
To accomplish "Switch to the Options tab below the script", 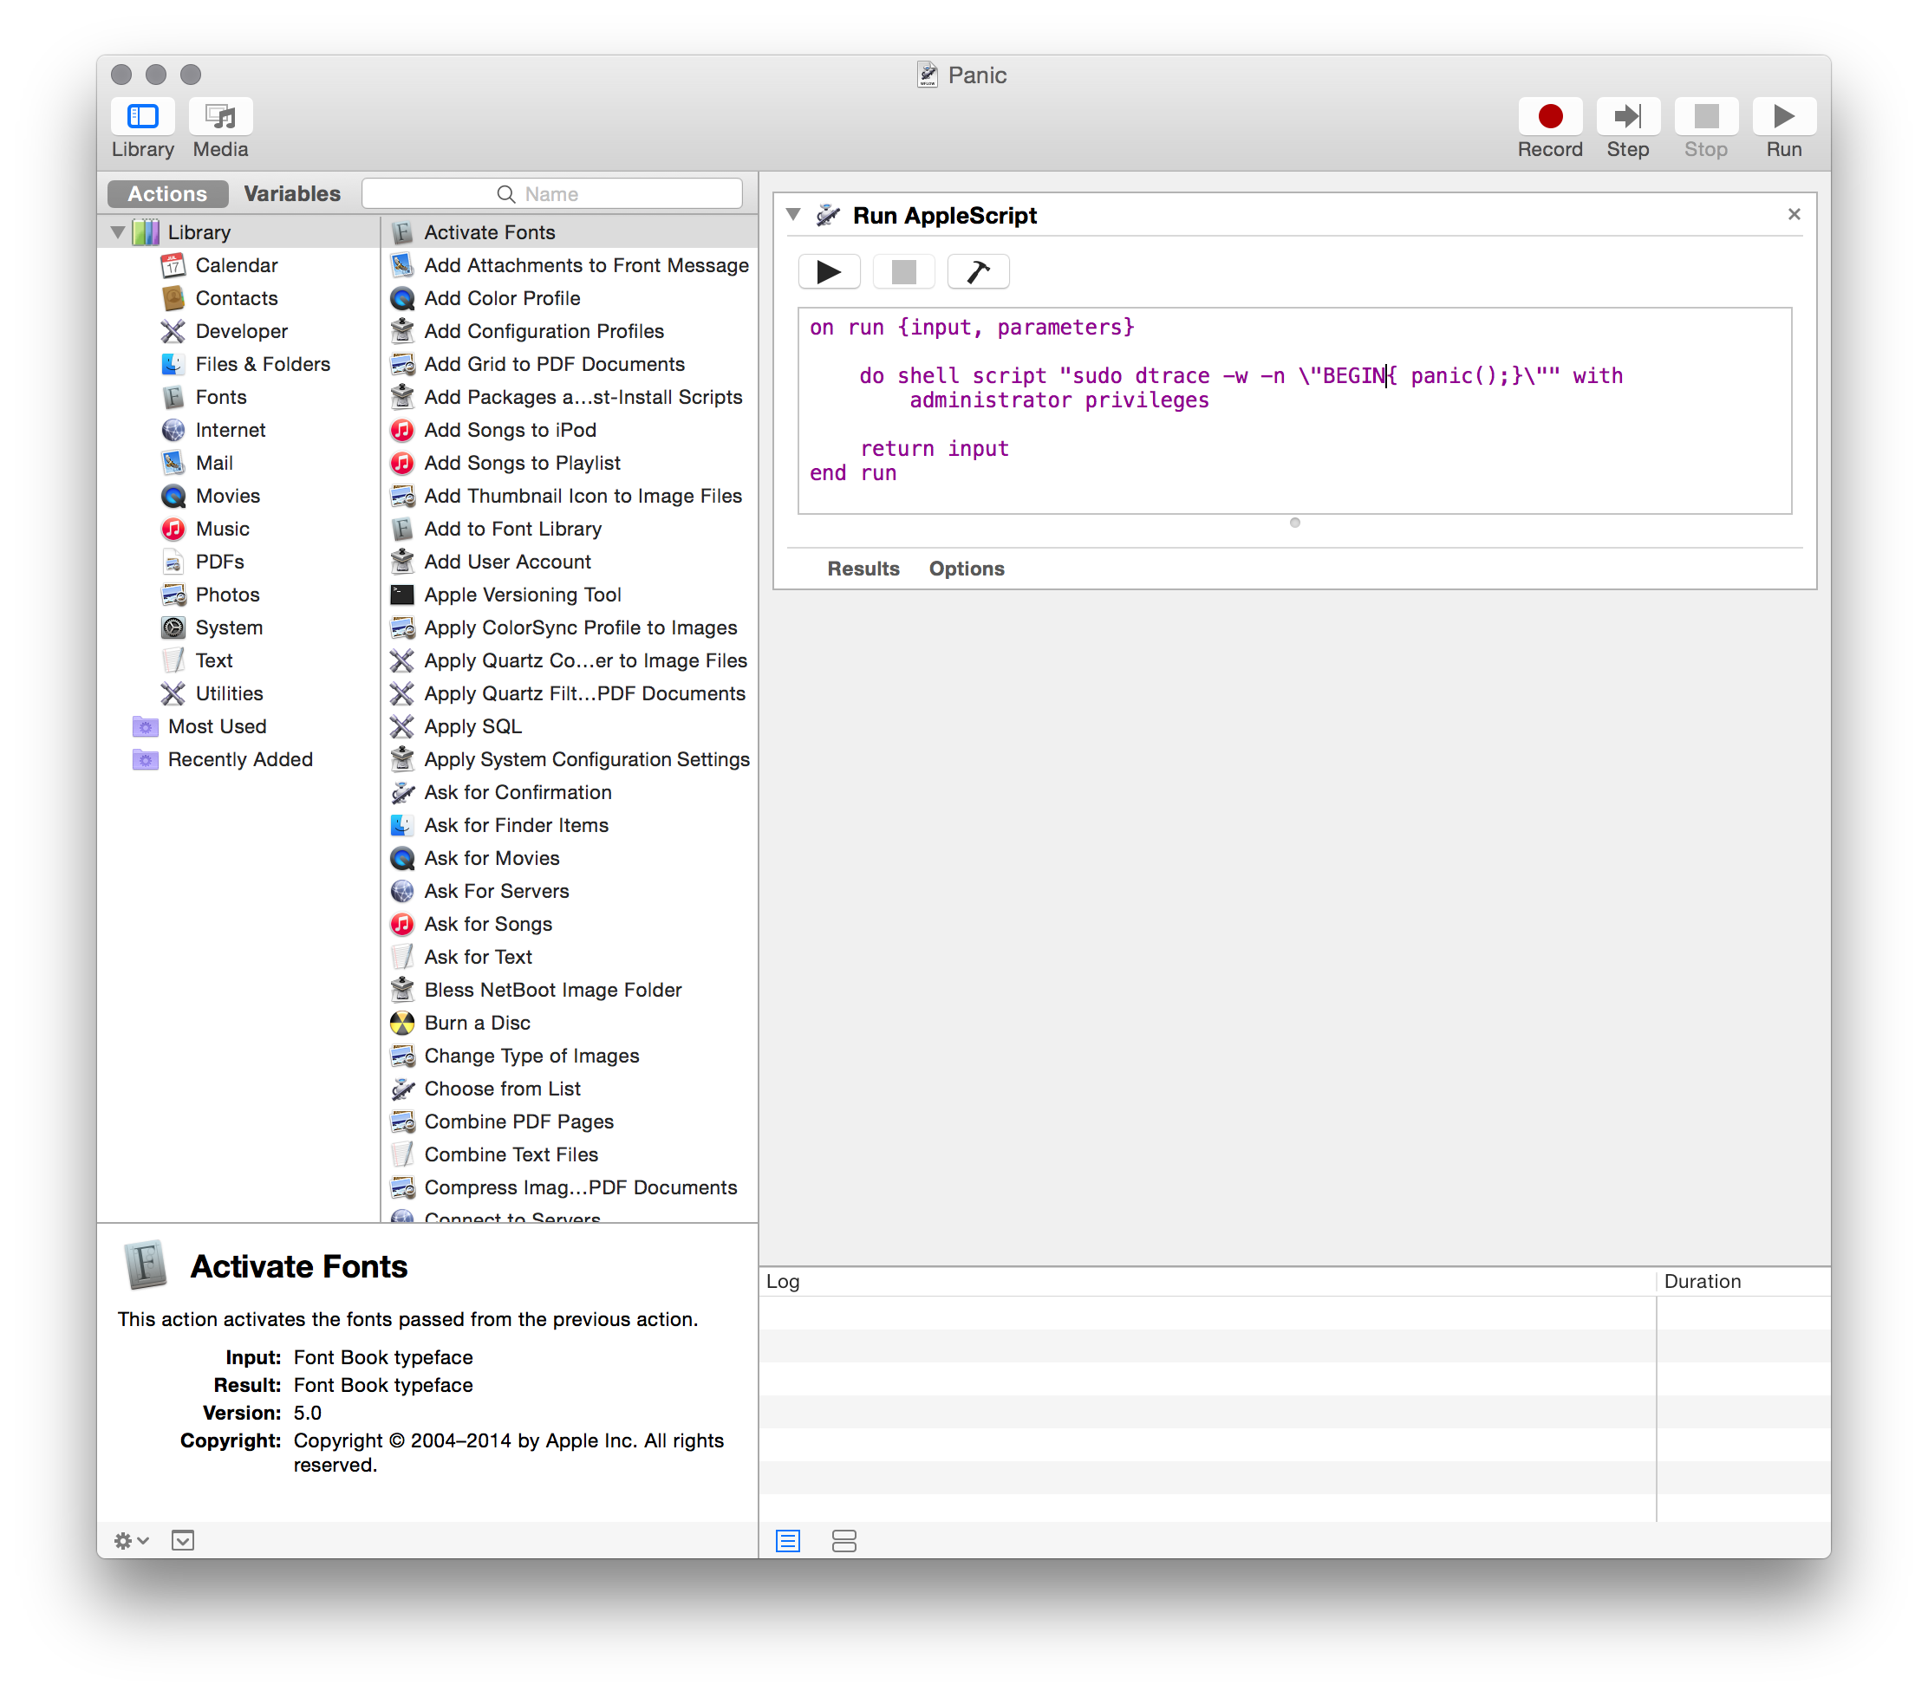I will point(966,569).
